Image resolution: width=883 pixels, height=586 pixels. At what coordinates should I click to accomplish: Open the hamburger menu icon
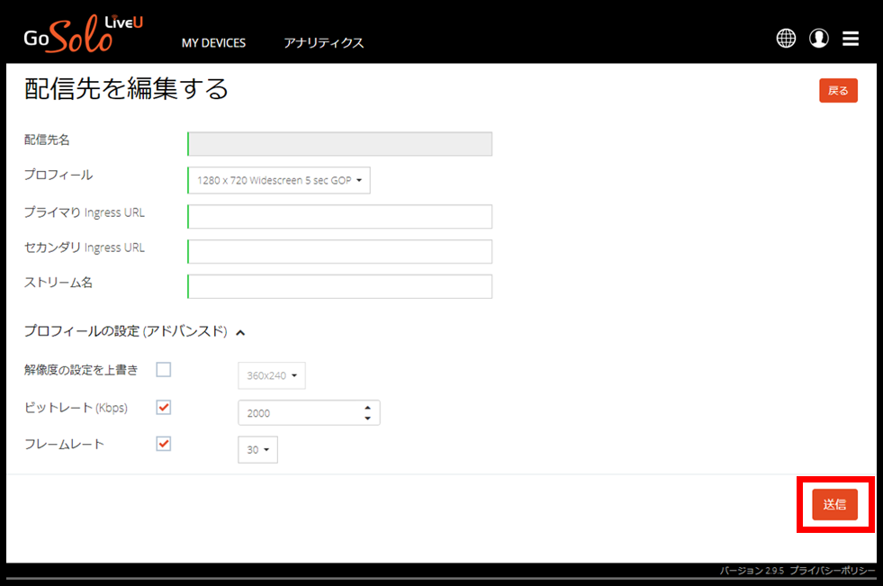pos(850,38)
